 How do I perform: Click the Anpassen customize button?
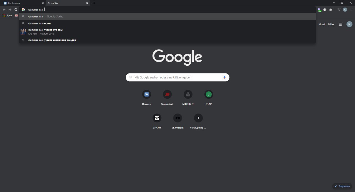pyautogui.click(x=342, y=186)
